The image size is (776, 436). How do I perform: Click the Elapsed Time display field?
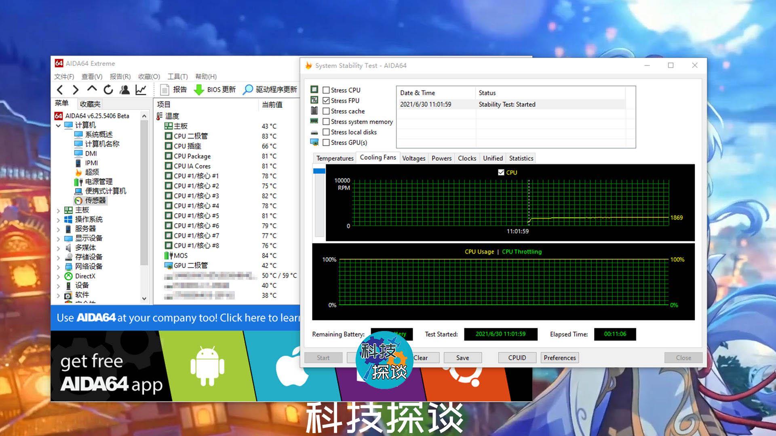click(615, 334)
